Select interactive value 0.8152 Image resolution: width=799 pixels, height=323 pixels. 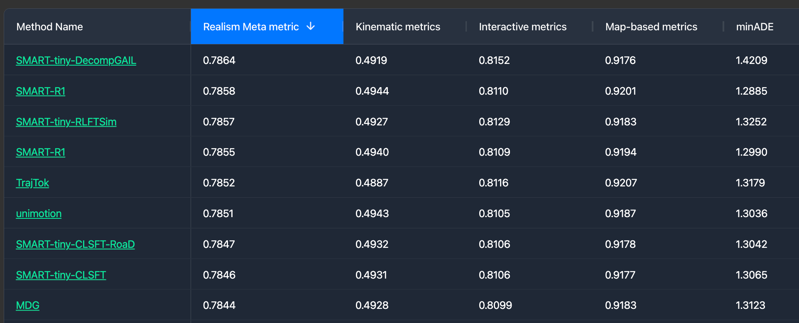pos(494,61)
